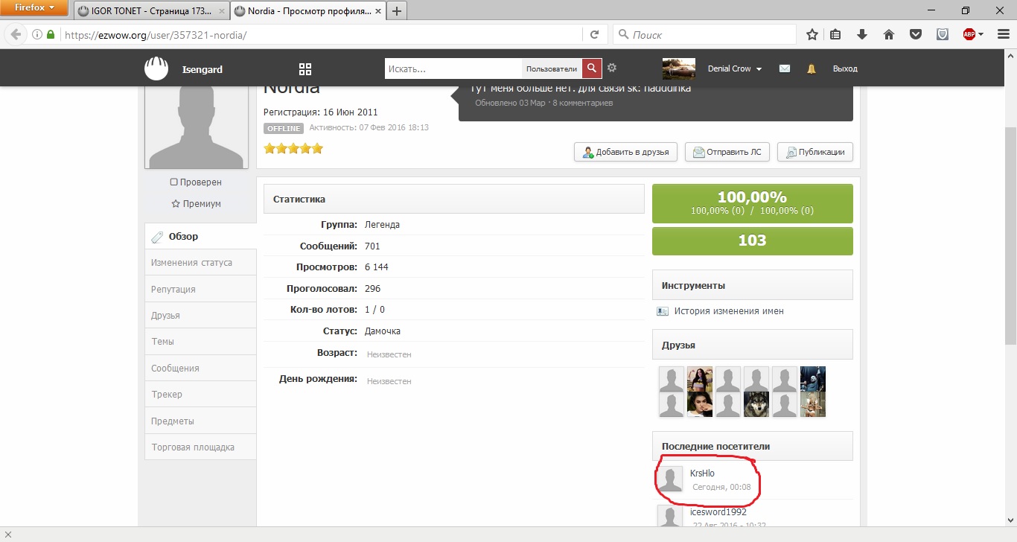Switch to IGOR TONET tab
This screenshot has width=1017, height=542.
(x=151, y=11)
